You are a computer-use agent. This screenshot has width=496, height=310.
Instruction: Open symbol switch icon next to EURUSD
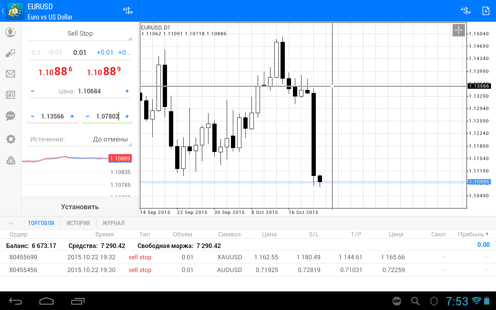[x=127, y=10]
